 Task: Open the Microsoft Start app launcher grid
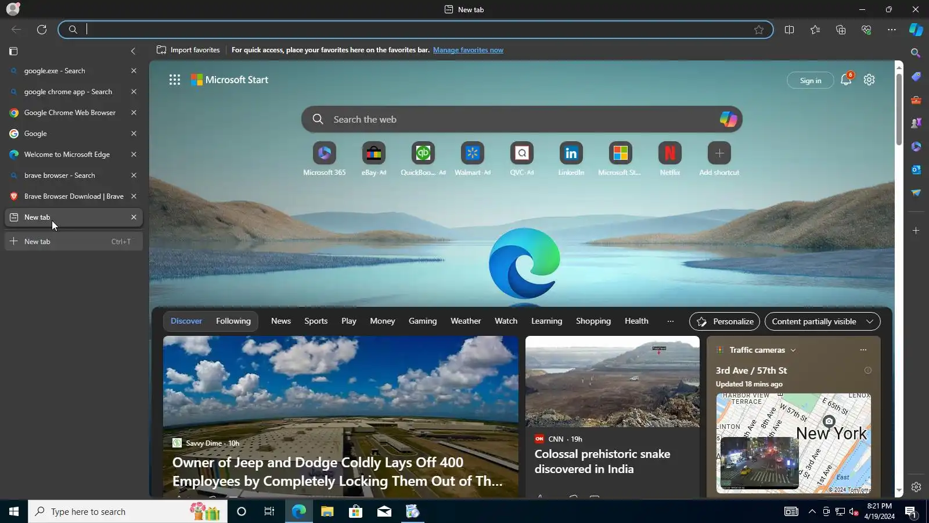pyautogui.click(x=175, y=80)
